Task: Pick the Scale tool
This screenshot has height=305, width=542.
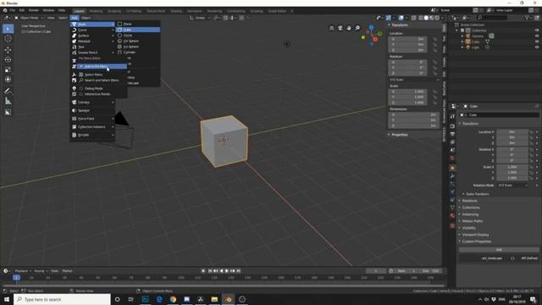Action: click(x=8, y=69)
